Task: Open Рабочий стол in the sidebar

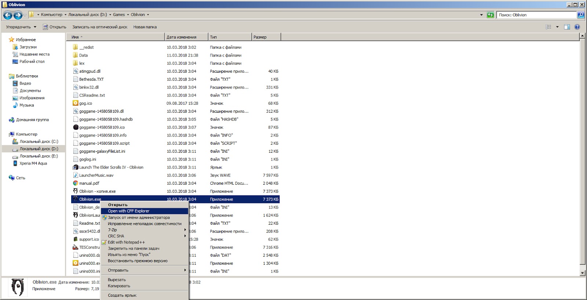Action: click(32, 62)
